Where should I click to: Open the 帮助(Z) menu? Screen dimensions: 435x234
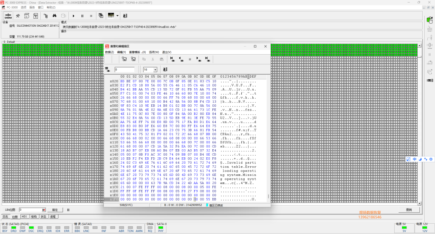click(x=51, y=8)
